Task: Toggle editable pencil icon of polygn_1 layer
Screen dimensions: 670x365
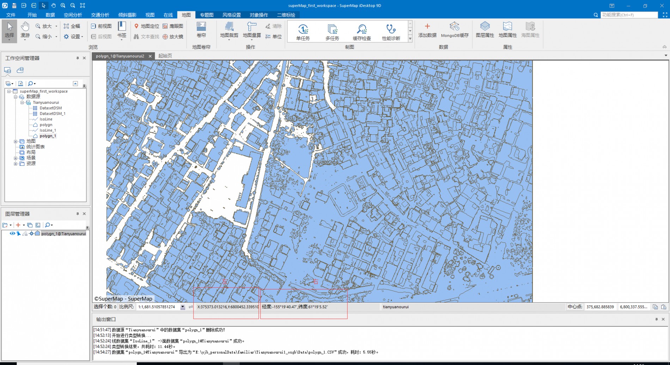Action: pyautogui.click(x=25, y=233)
